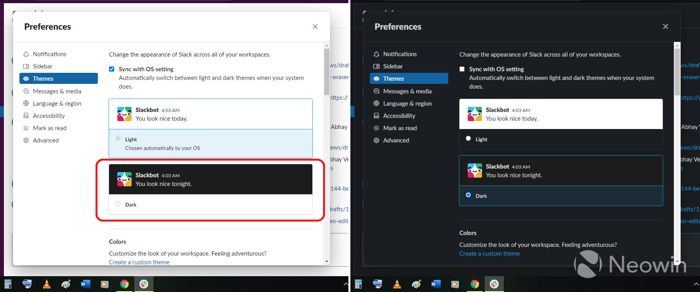Click the 'You look nice tonight.' preview in light window
The width and height of the screenshot is (700, 292).
(x=210, y=179)
